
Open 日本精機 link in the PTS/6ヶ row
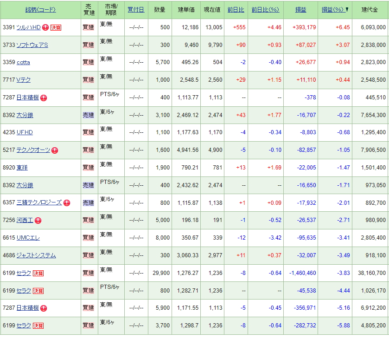coord(27,98)
